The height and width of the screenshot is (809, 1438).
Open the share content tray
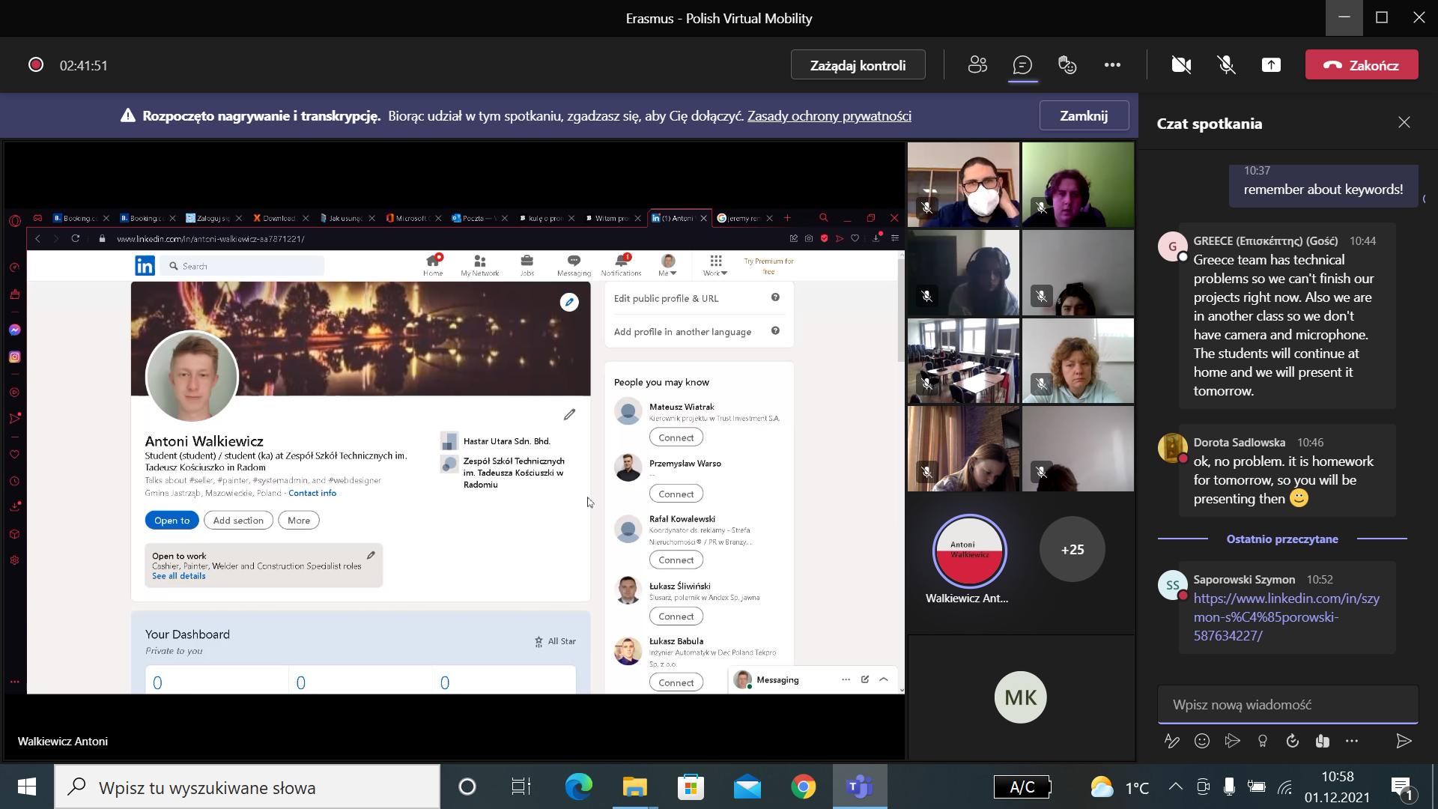(x=1271, y=65)
